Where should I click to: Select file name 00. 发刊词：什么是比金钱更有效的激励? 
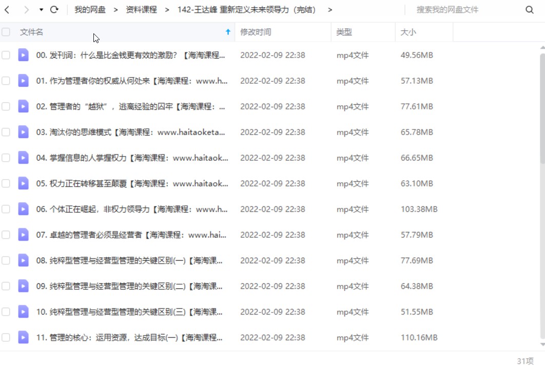(x=130, y=55)
